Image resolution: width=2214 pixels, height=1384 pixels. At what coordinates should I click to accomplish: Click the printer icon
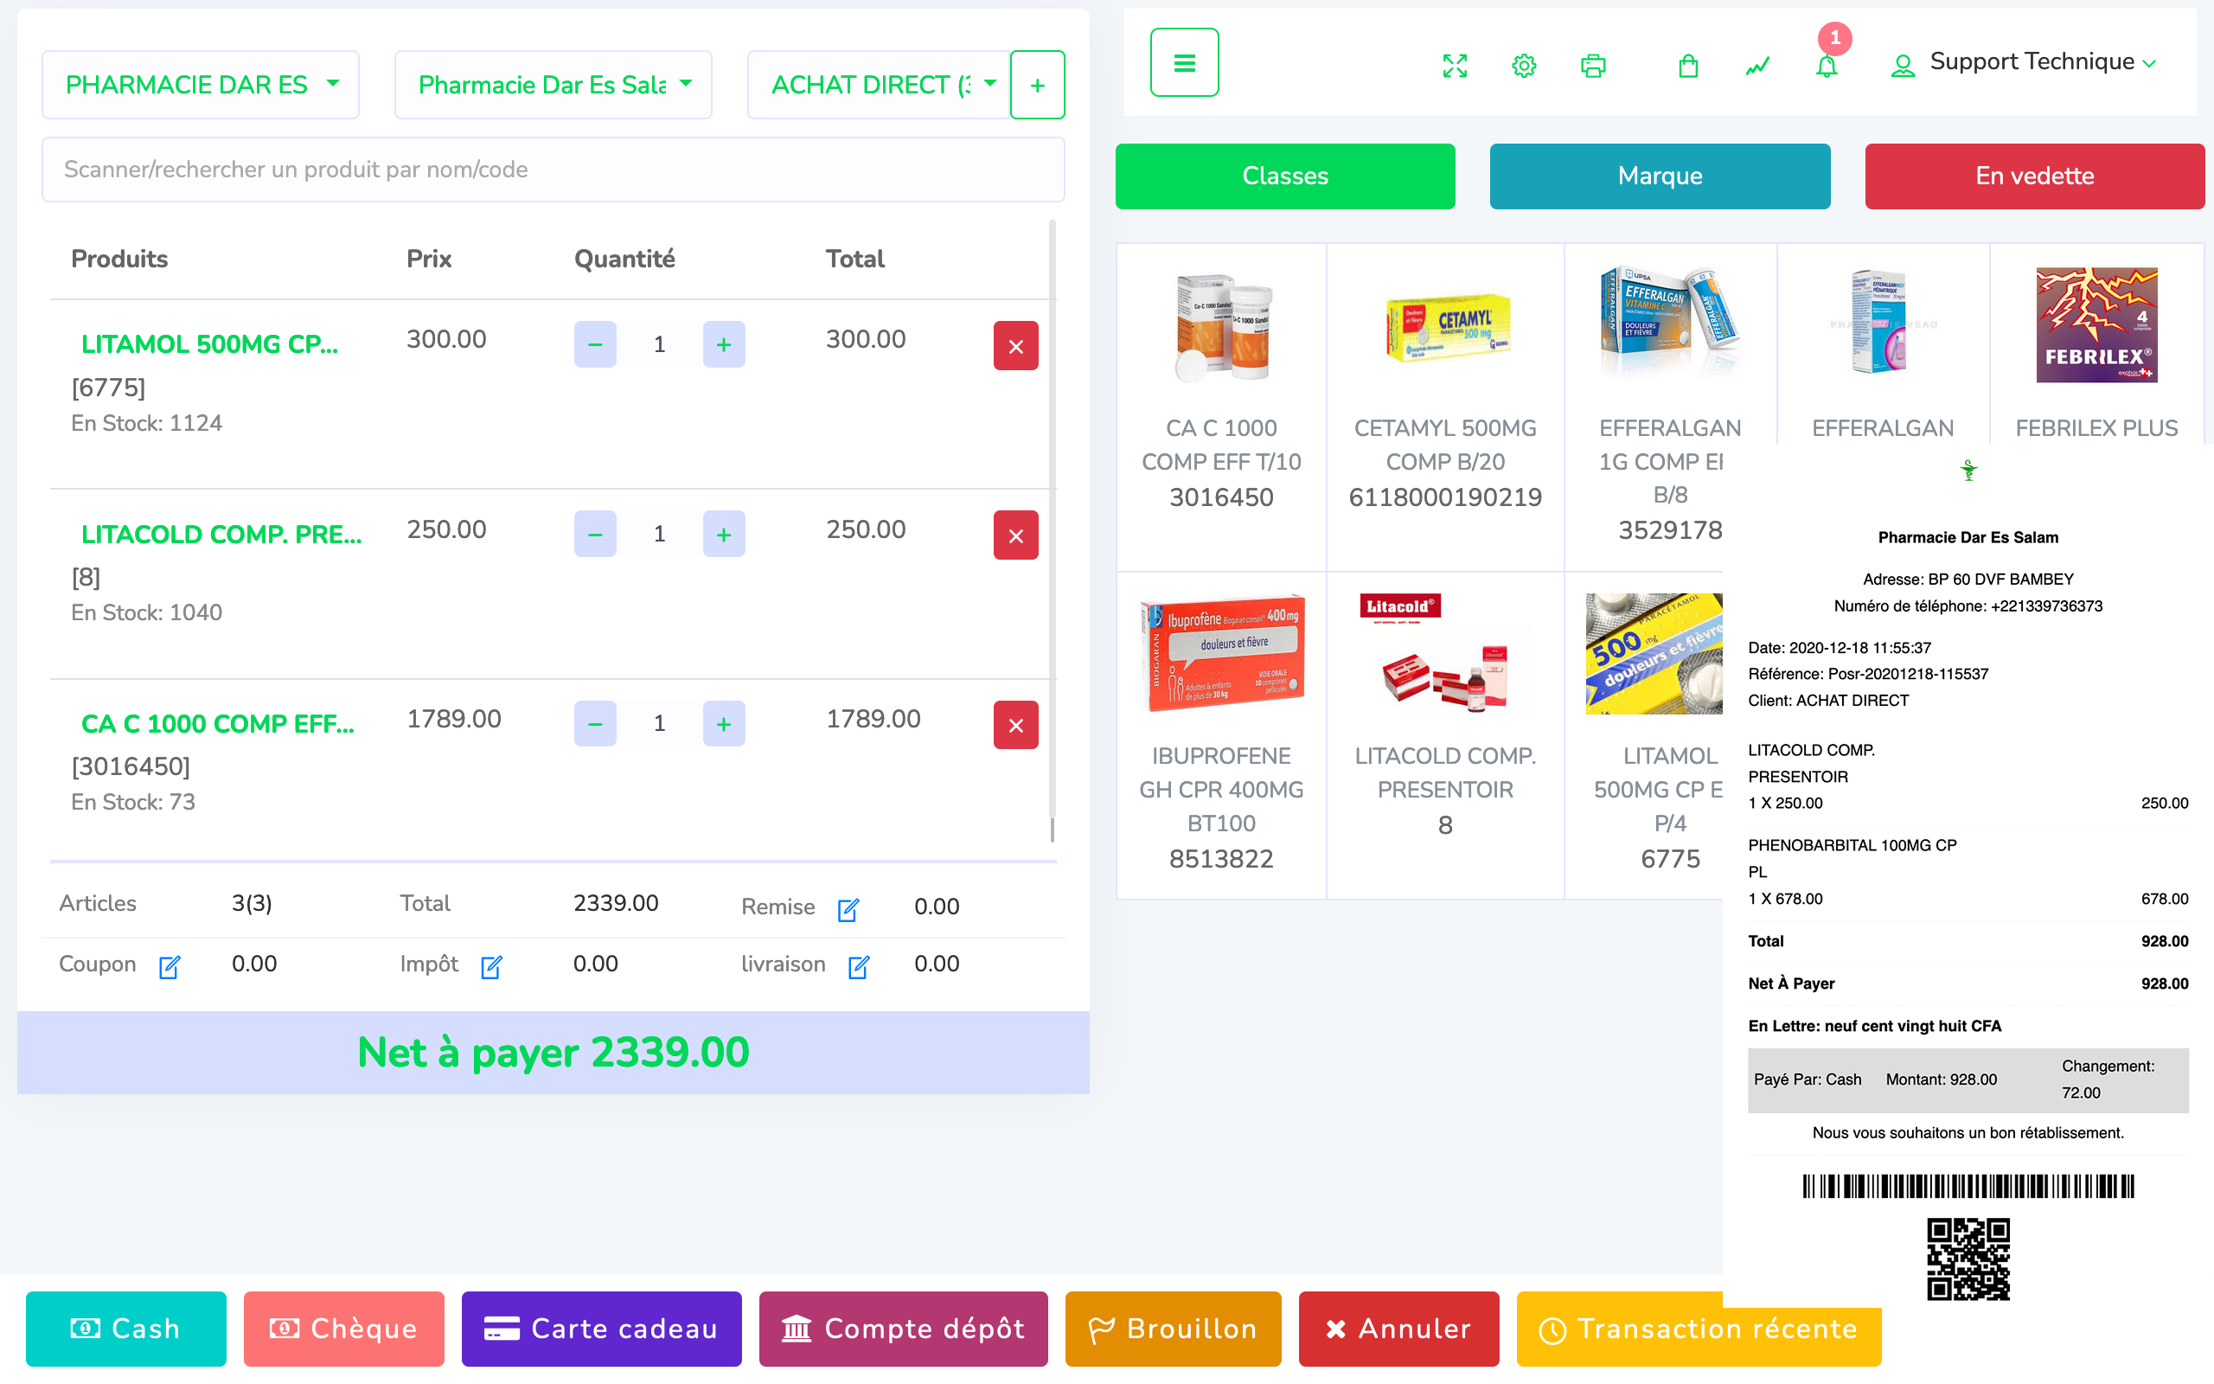tap(1593, 66)
